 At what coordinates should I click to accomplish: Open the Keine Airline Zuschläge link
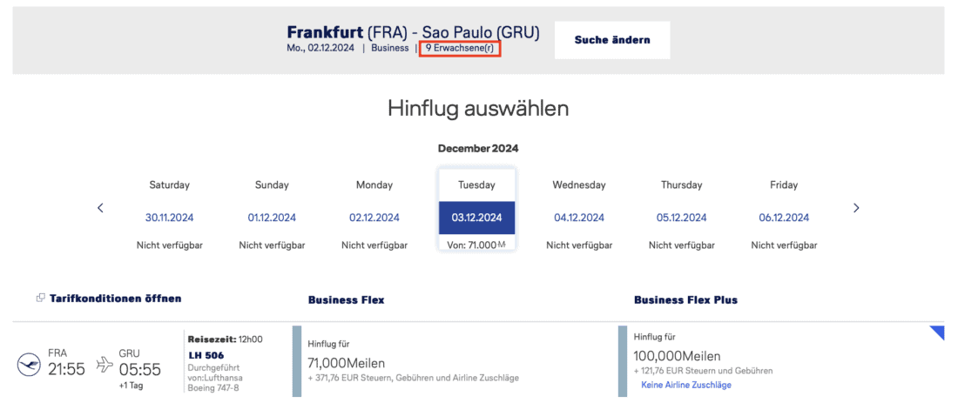coord(685,385)
